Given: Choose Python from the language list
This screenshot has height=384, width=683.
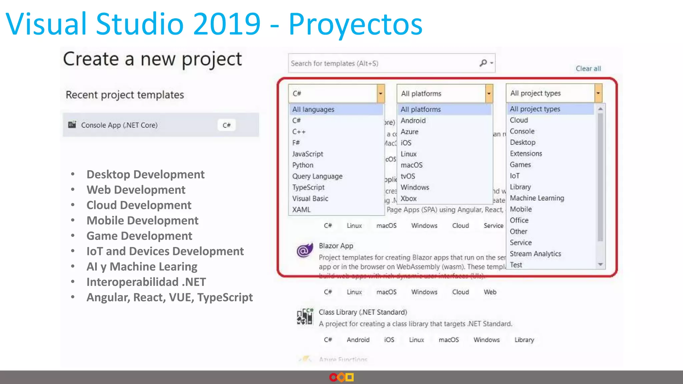Looking at the screenshot, I should pyautogui.click(x=336, y=165).
